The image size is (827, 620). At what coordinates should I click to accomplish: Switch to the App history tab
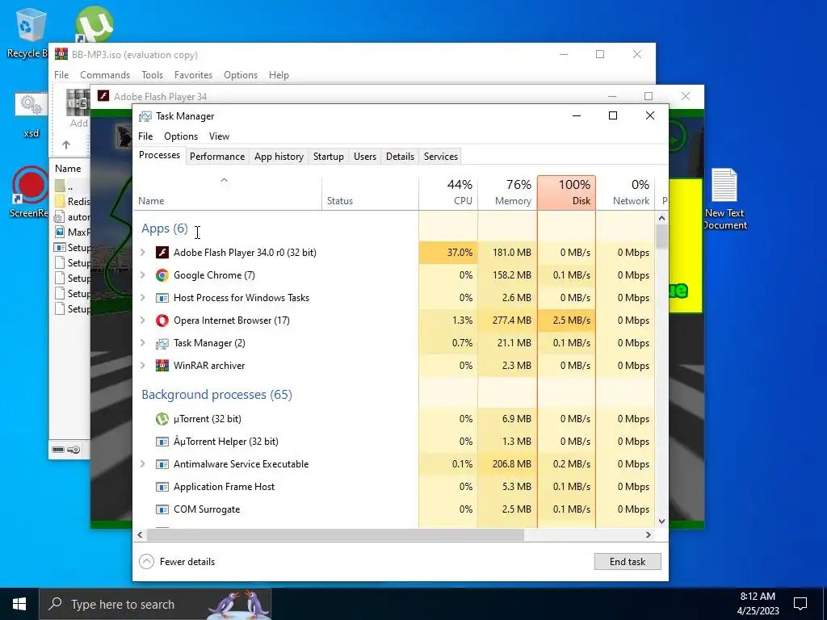(x=279, y=157)
